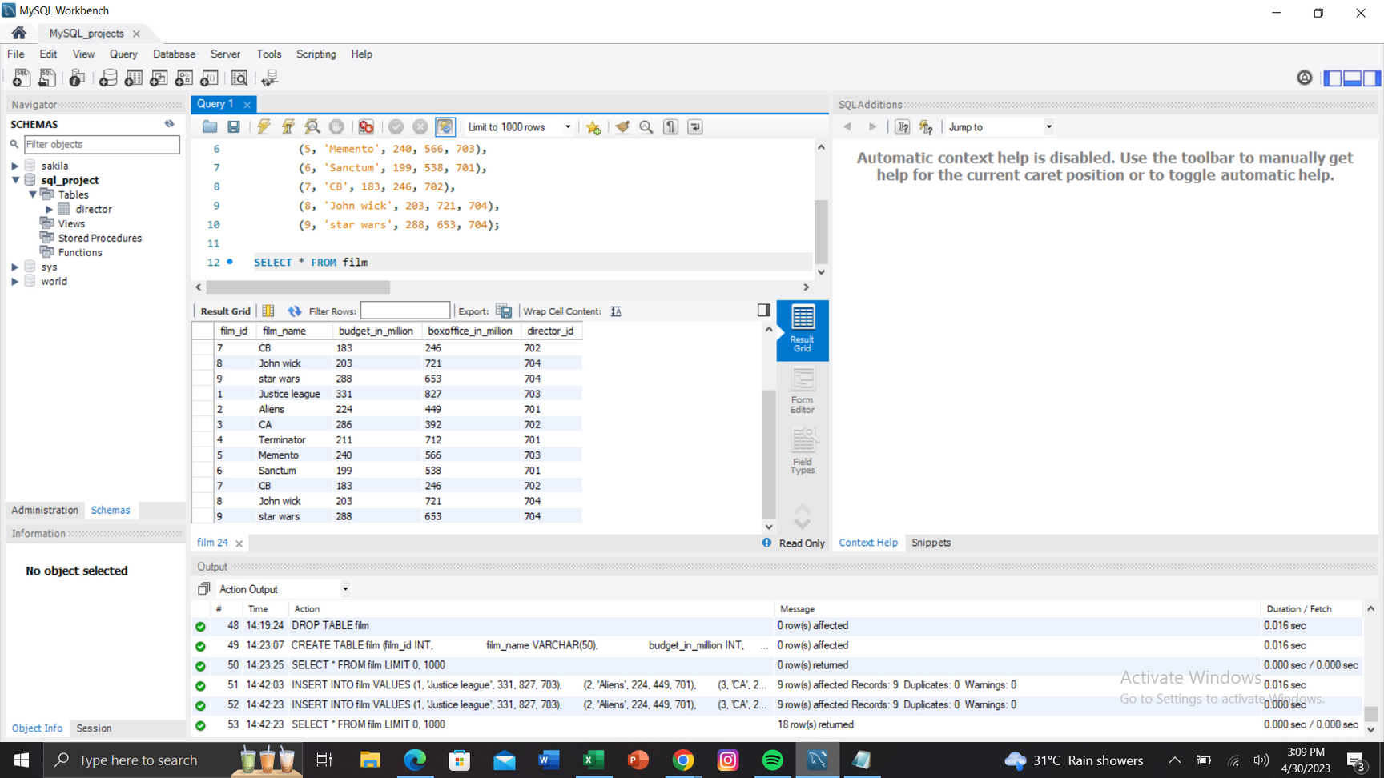Expand the sys schema
This screenshot has width=1384, height=778.
(x=14, y=267)
